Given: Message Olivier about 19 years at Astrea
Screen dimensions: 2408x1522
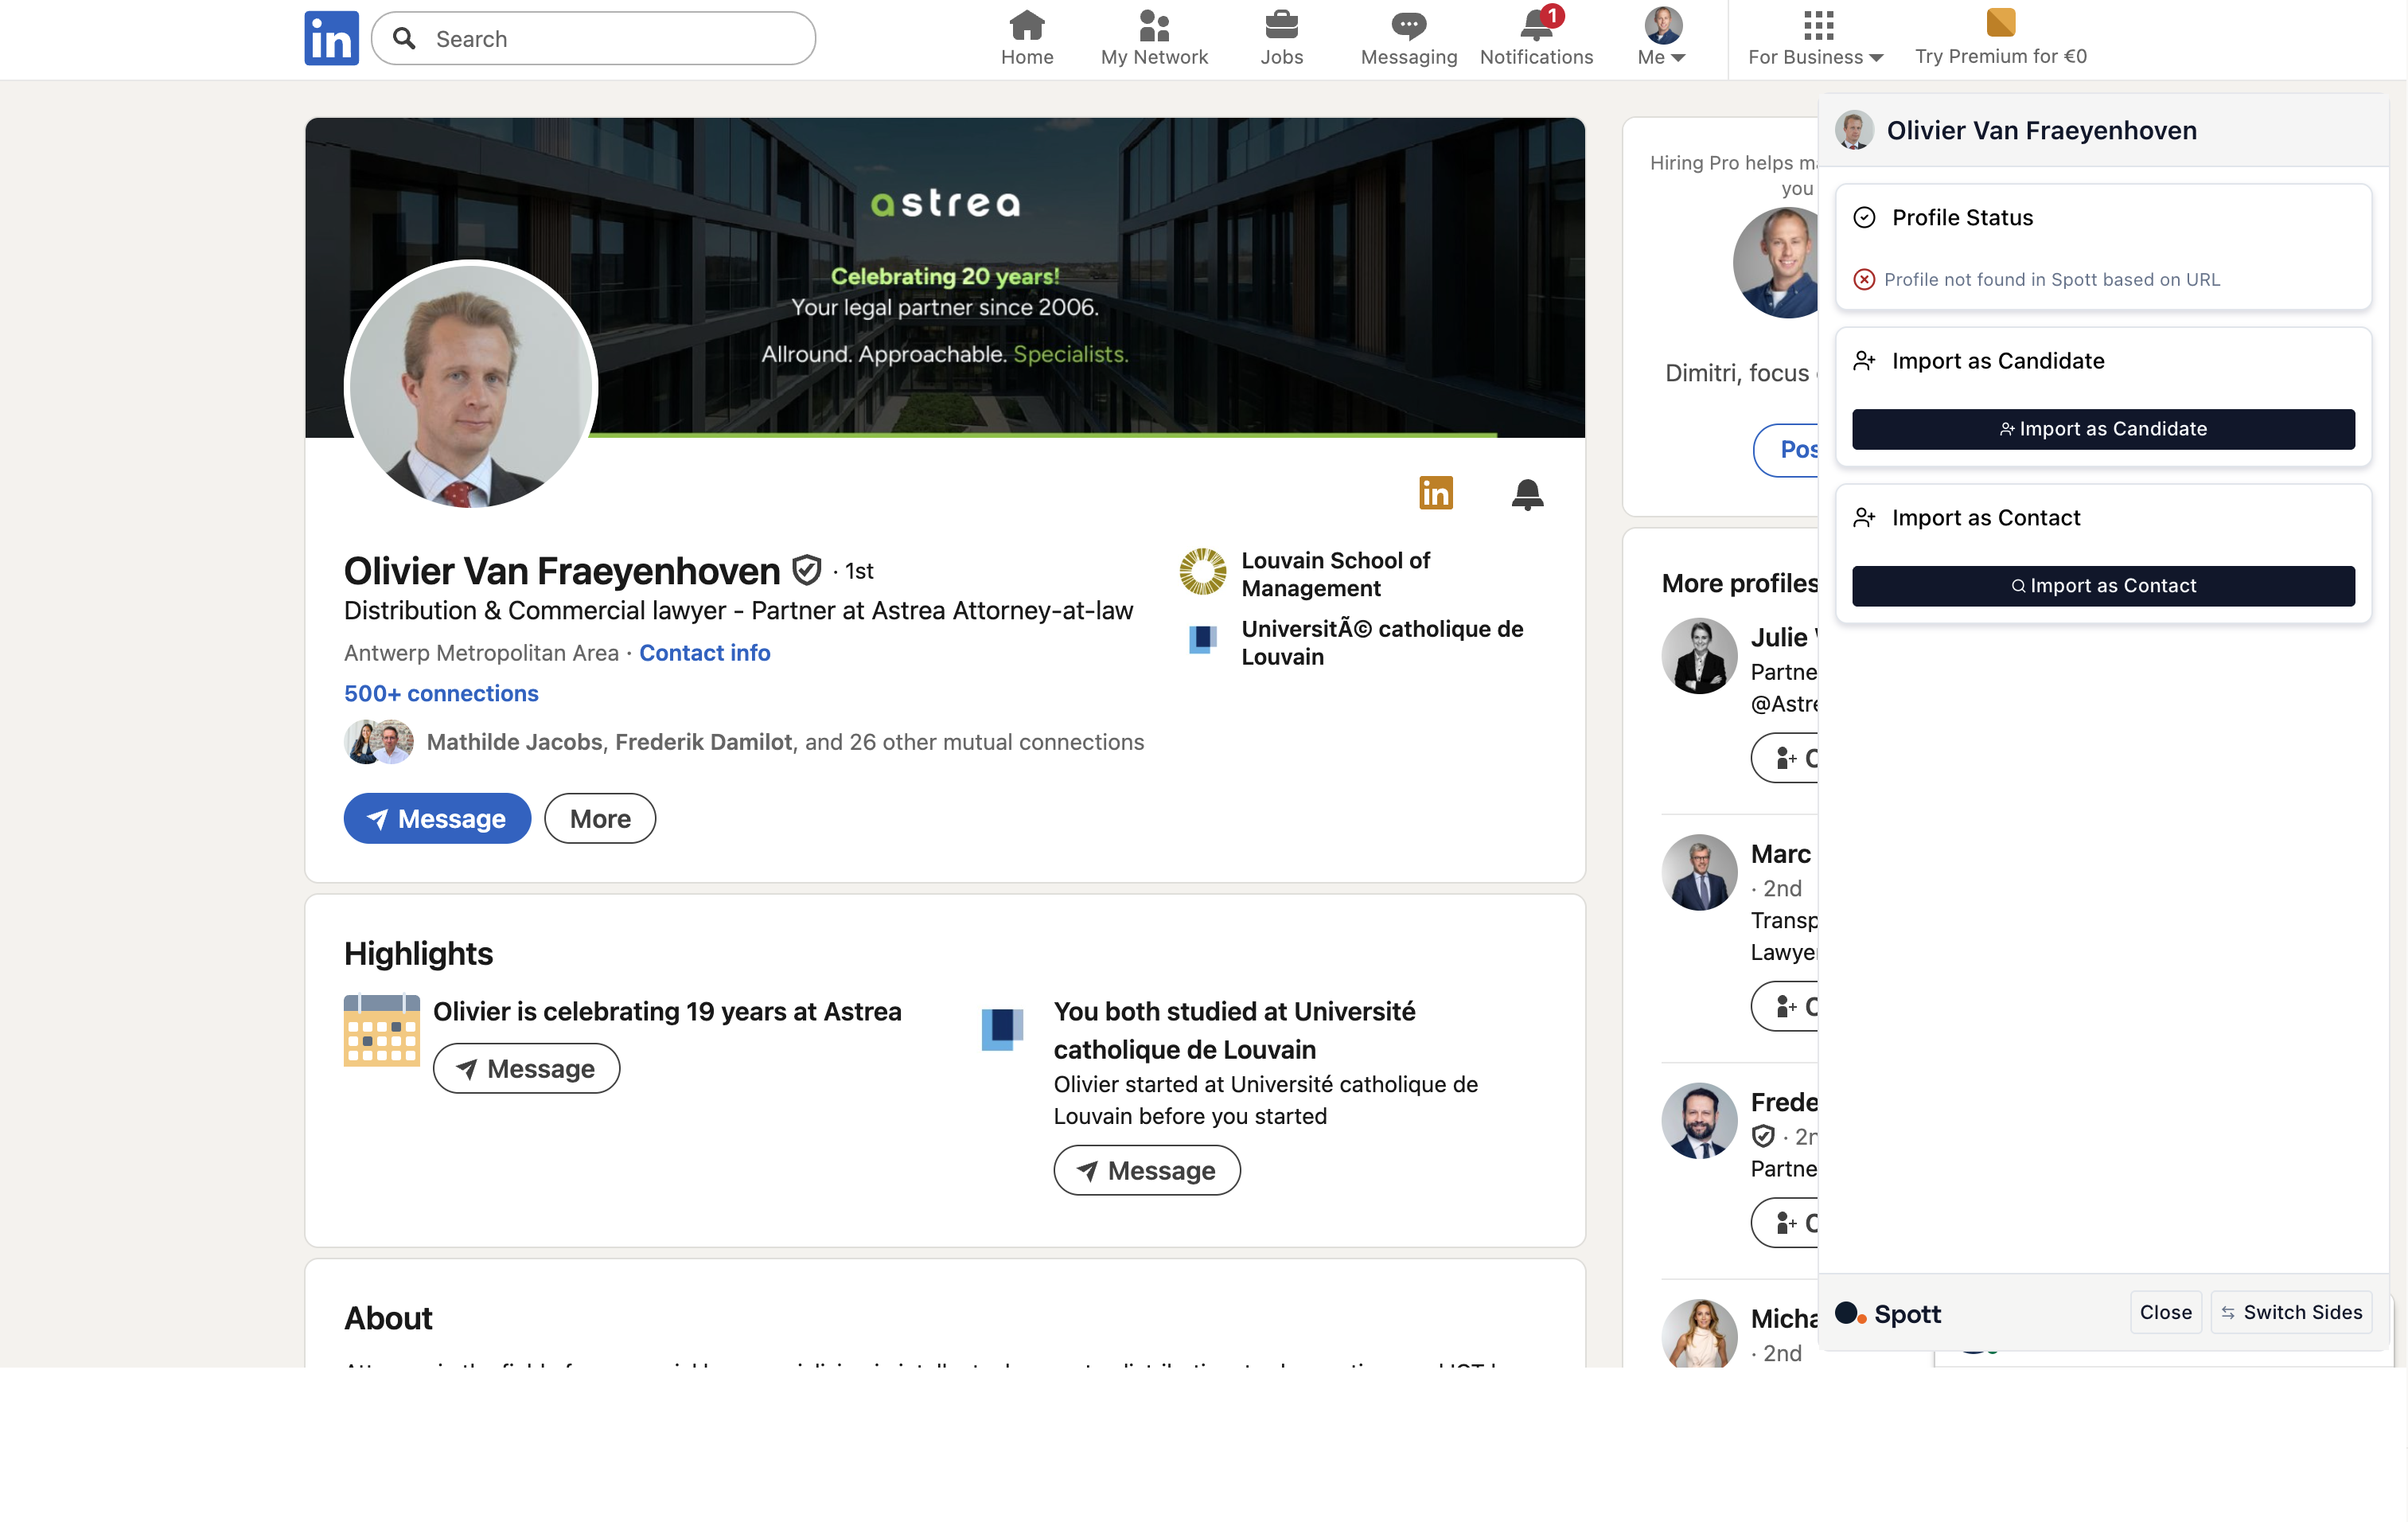Looking at the screenshot, I should 526,1068.
